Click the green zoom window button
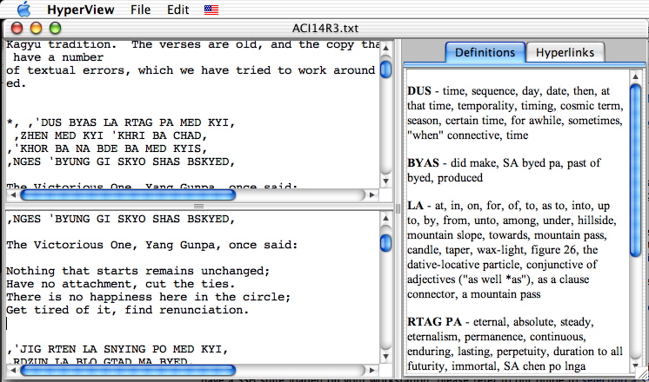Screen dimensions: 649x382 (x=56, y=28)
